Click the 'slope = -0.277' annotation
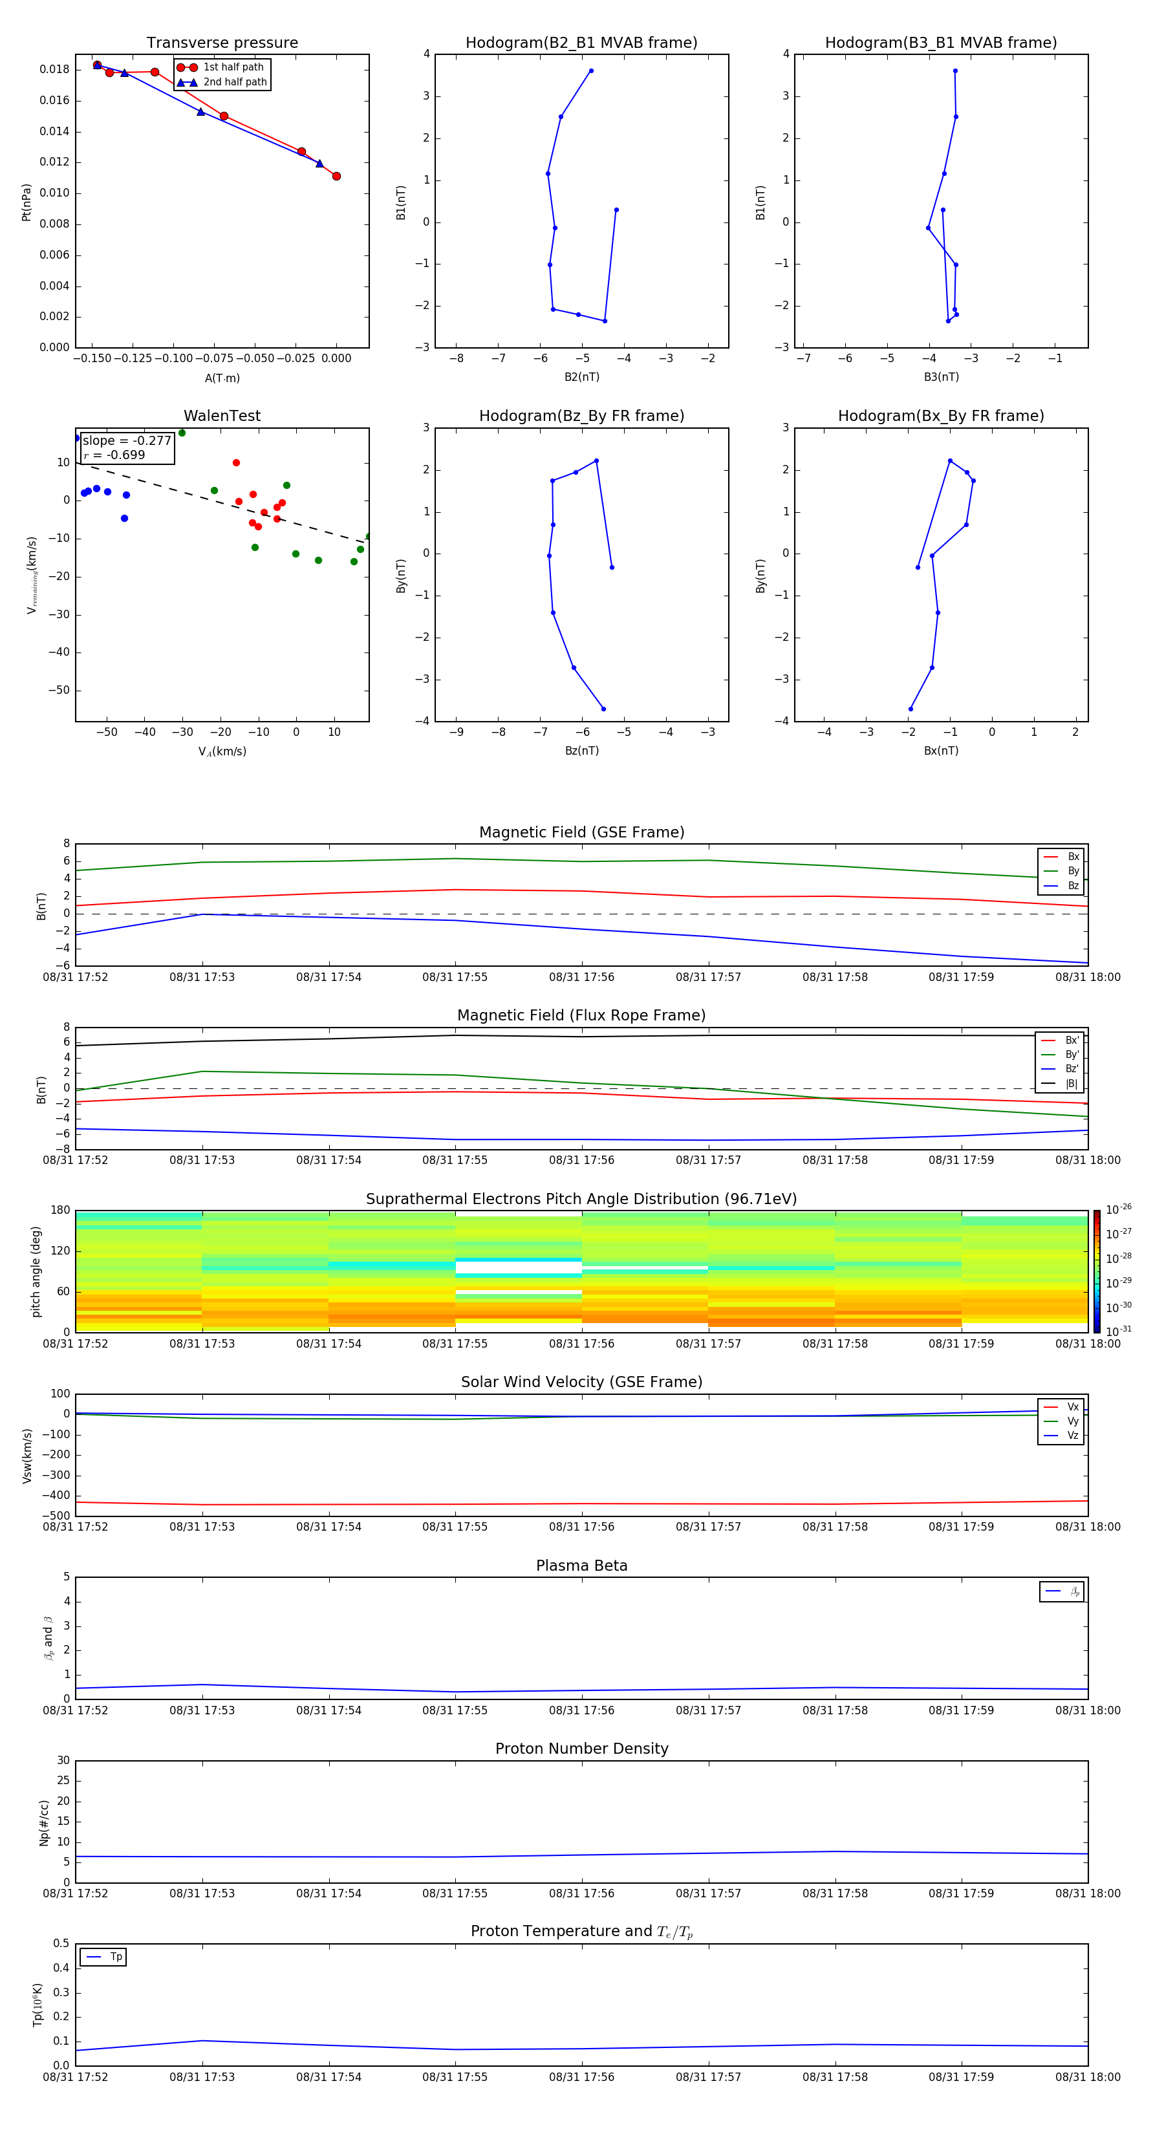 (x=127, y=441)
